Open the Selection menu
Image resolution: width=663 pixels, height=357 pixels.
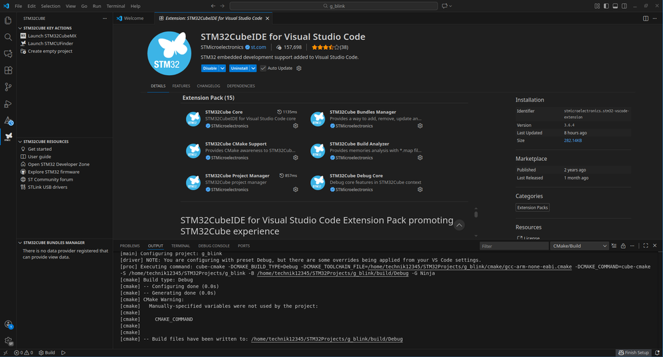coord(50,6)
